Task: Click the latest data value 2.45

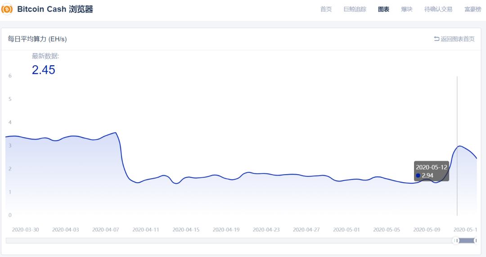Action: point(43,70)
